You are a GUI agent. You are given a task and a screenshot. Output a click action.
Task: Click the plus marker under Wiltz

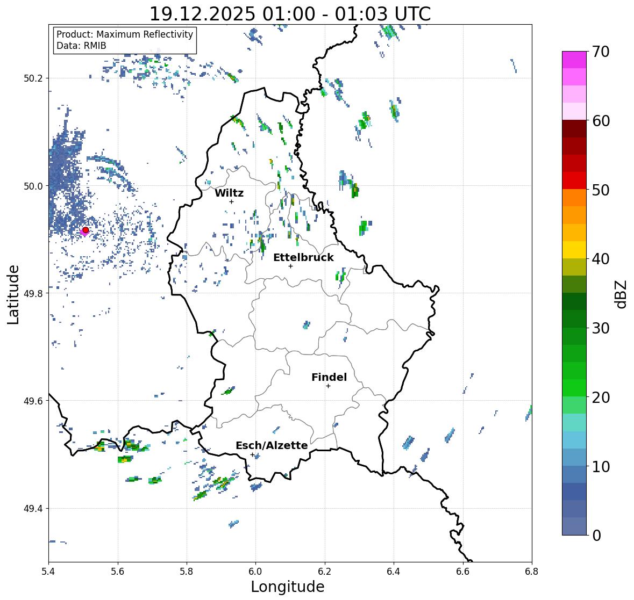tap(231, 201)
